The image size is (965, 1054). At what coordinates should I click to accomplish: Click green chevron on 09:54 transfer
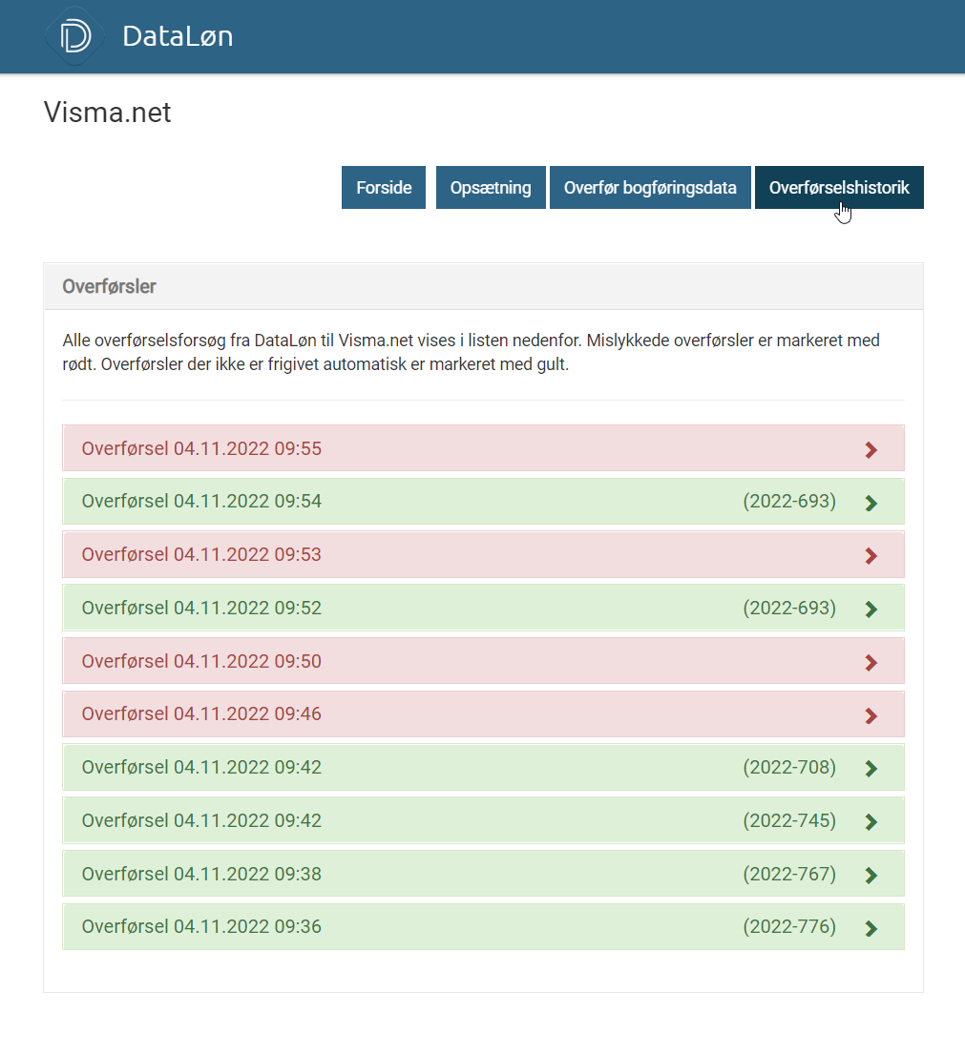[870, 503]
